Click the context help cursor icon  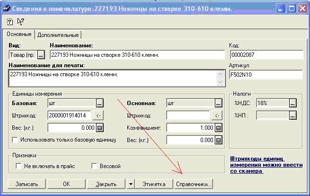[20, 21]
